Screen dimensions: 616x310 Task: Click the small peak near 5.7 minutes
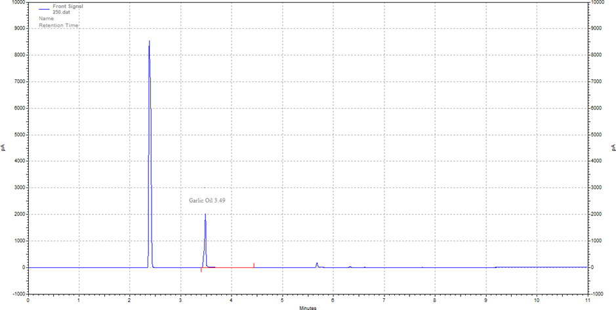pyautogui.click(x=317, y=264)
